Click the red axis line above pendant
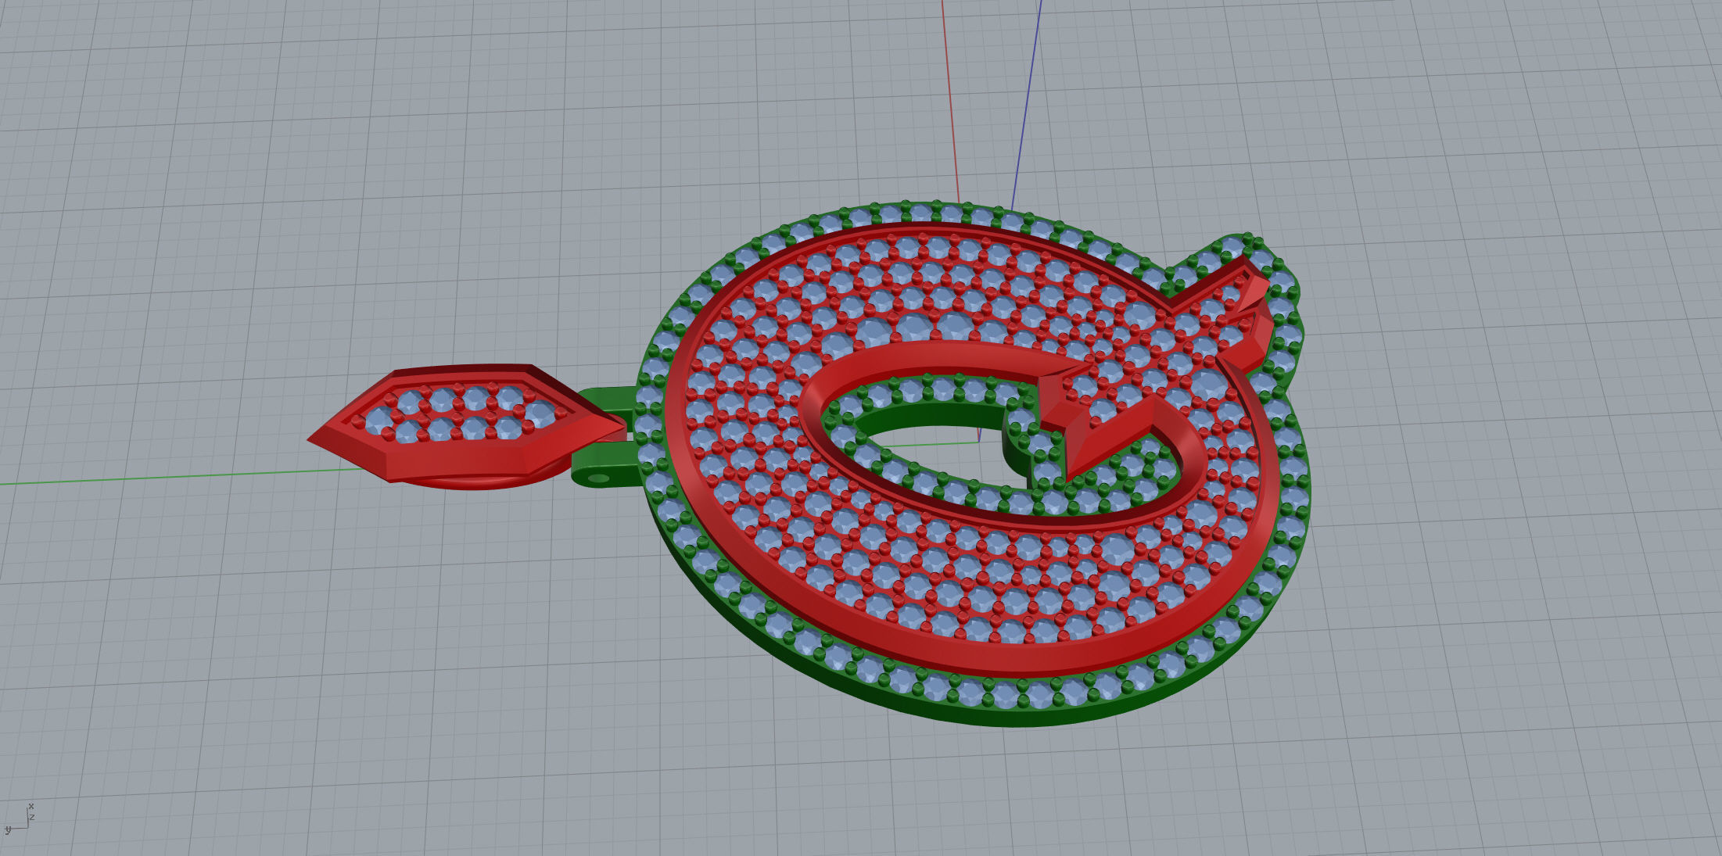Screen dimensions: 1722x856 950,102
